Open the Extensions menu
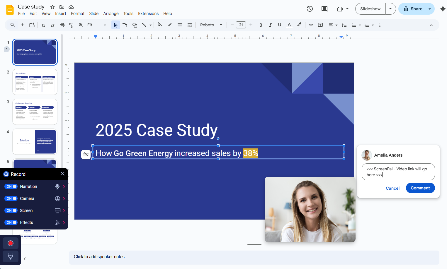The height and width of the screenshot is (269, 447). tap(148, 13)
